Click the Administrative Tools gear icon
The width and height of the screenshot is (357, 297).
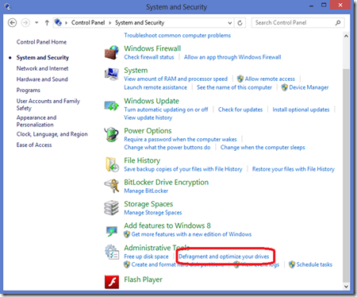click(x=112, y=252)
